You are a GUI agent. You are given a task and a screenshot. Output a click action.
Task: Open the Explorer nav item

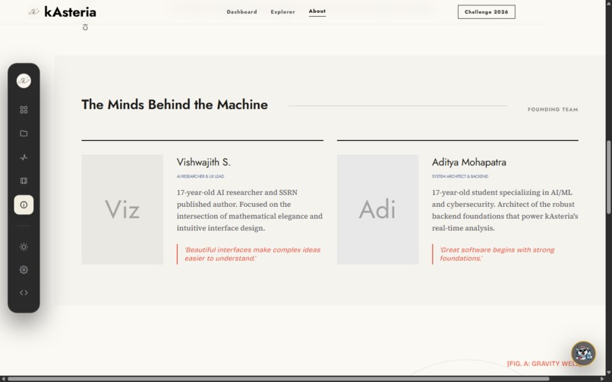(282, 12)
